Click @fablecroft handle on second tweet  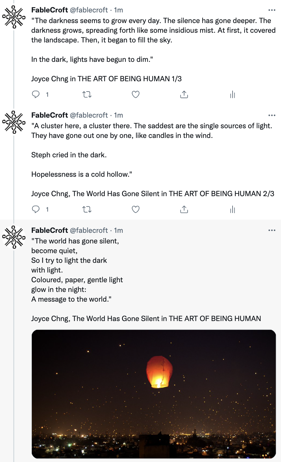(89, 115)
